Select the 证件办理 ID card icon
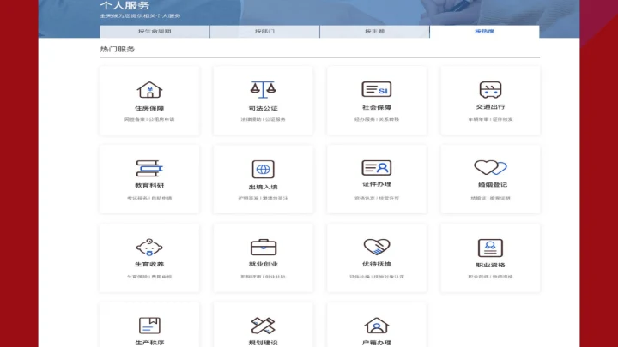Viewport: 618px width, 347px height. [376, 168]
